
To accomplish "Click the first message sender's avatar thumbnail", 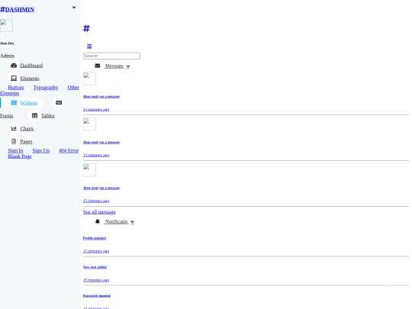I will pos(89,79).
